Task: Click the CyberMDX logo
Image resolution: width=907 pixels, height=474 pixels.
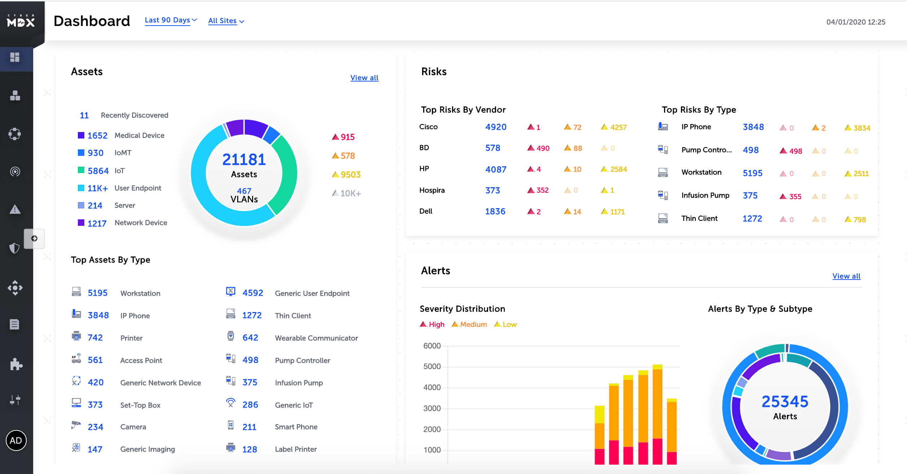Action: (21, 21)
